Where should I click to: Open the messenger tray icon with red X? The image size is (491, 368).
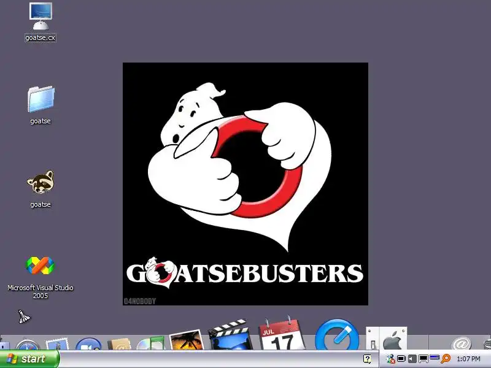[x=390, y=359]
